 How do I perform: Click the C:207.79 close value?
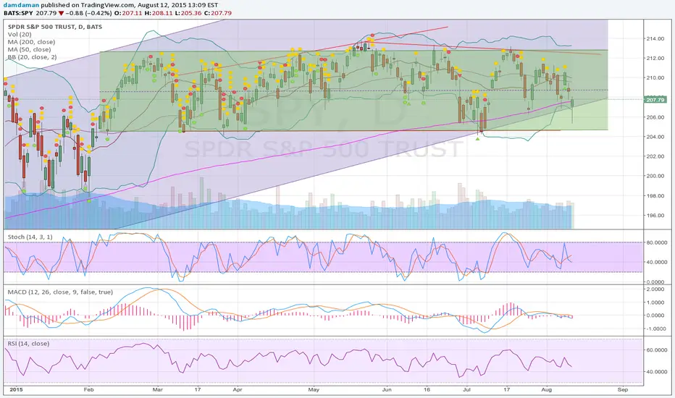tap(218, 13)
